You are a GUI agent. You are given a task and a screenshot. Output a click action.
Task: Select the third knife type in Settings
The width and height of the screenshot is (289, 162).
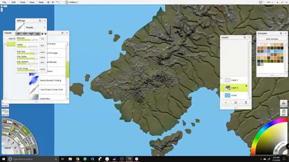pos(31,34)
